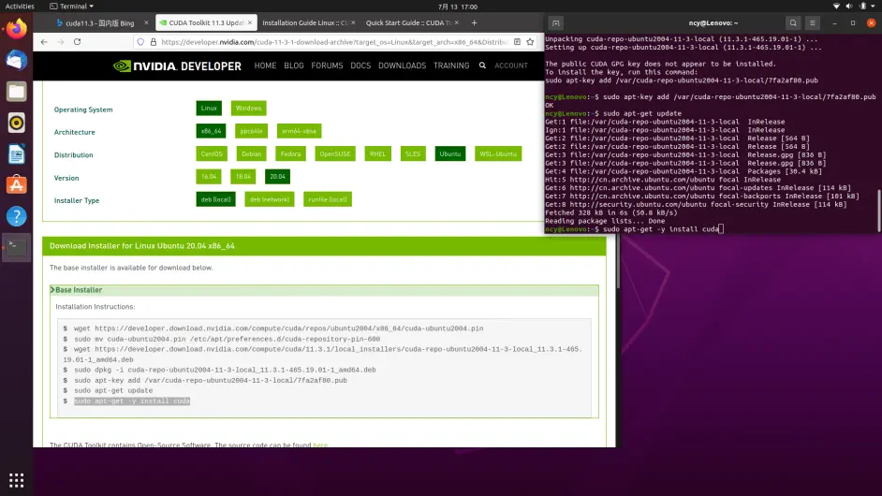
Task: Open the NVIDIA BLOG link
Action: point(294,66)
